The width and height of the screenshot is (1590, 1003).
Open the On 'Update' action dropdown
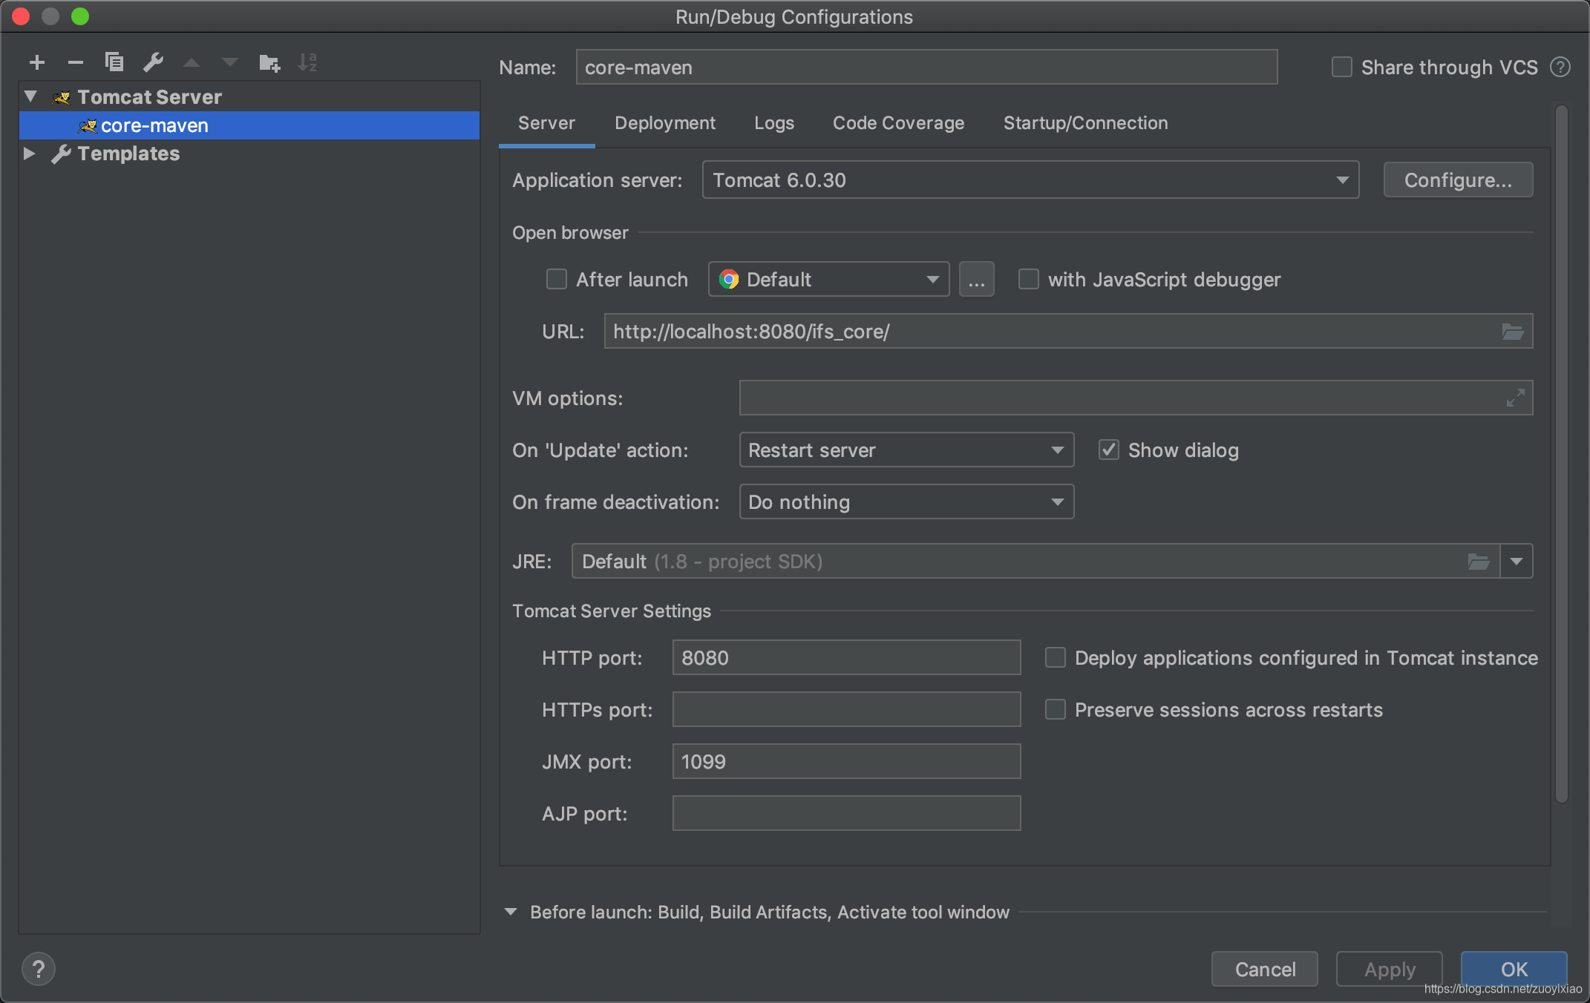click(x=906, y=450)
